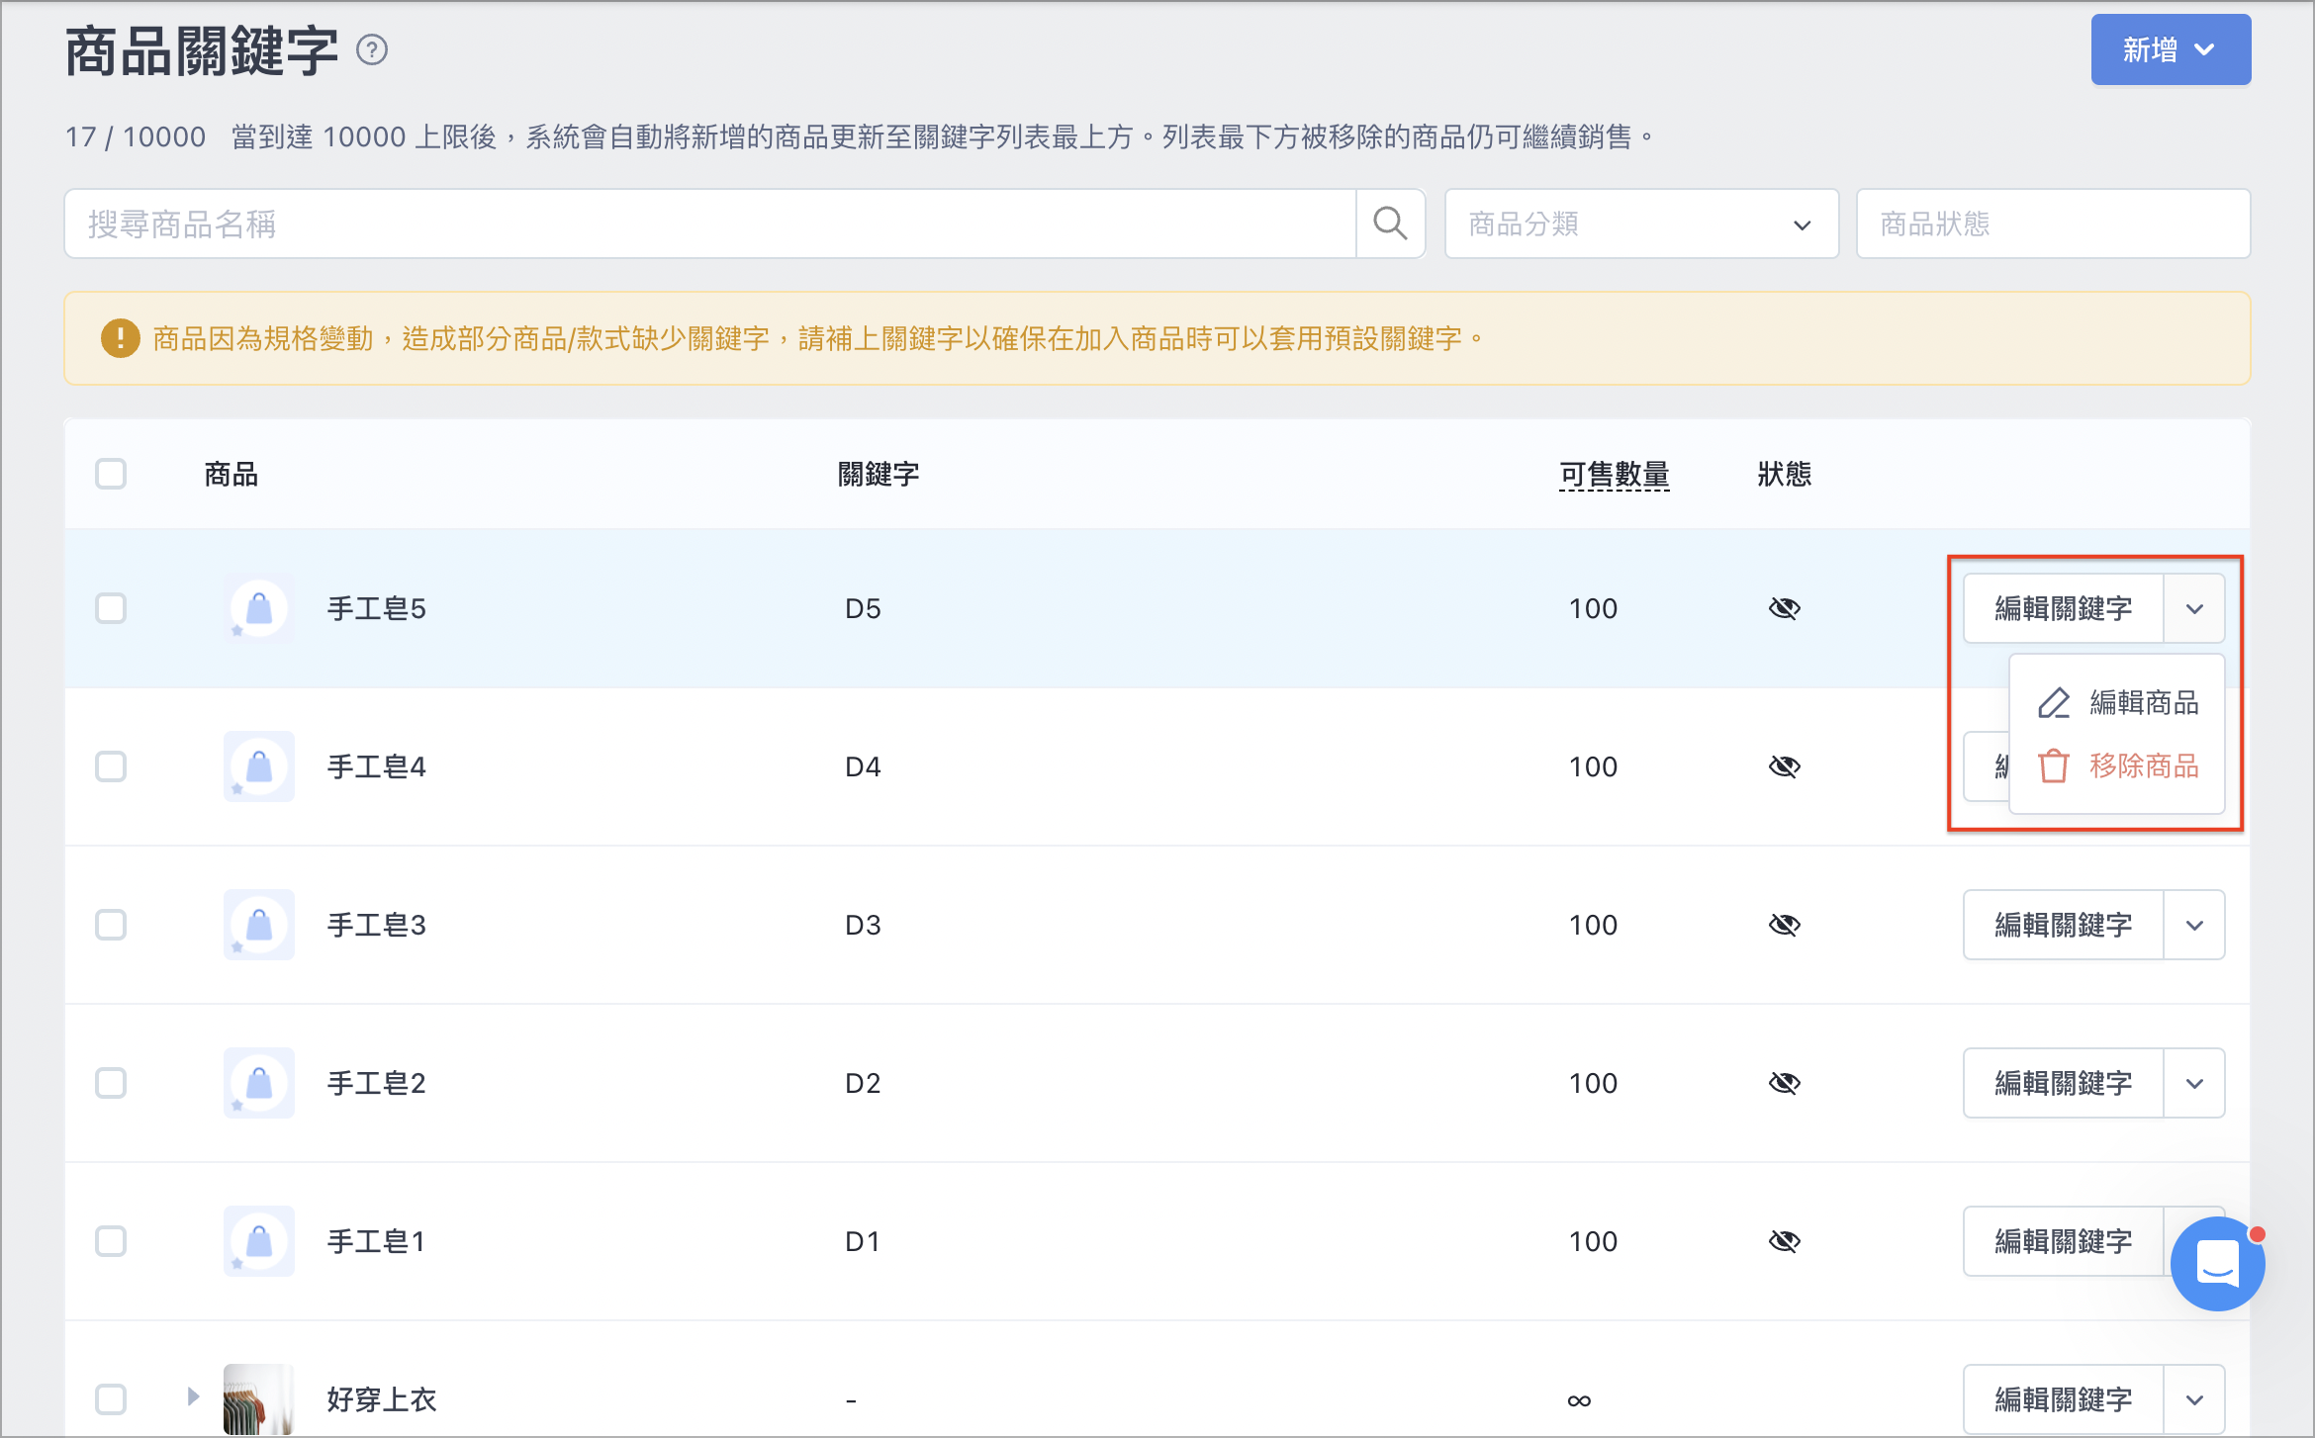Click the 手工皂4 product bag thumbnail
Image resolution: width=2315 pixels, height=1438 pixels.
point(259,766)
